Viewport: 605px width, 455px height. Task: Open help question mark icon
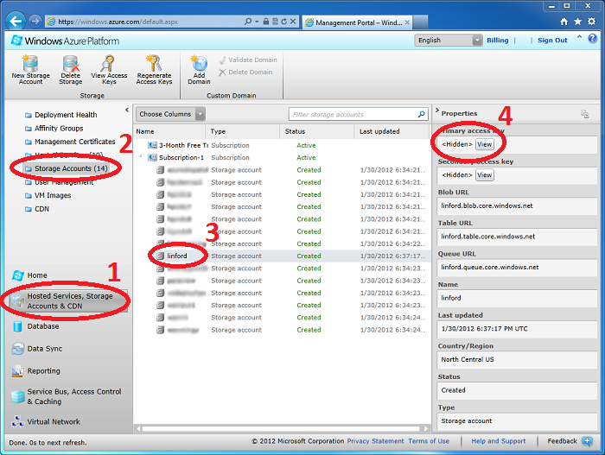click(x=593, y=38)
